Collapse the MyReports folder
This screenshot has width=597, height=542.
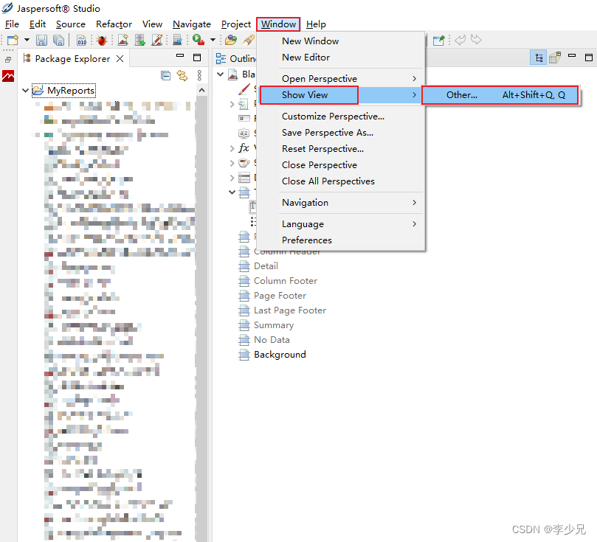pos(26,88)
